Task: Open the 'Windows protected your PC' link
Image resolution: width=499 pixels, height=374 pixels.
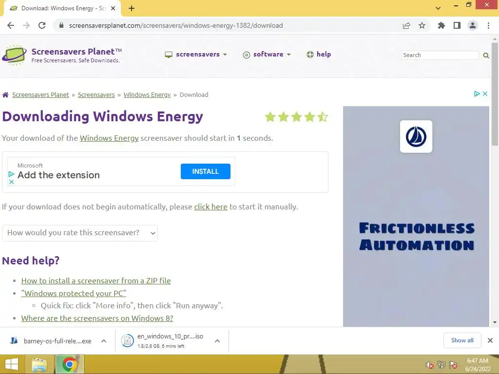Action: 74,293
